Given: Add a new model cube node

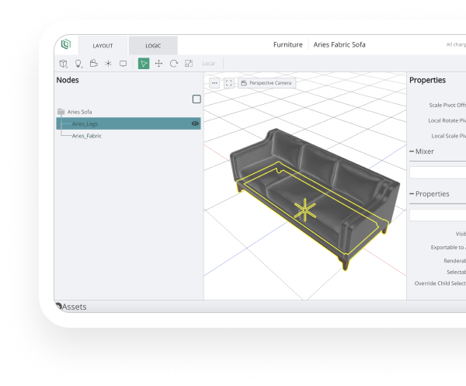Looking at the screenshot, I should [64, 64].
